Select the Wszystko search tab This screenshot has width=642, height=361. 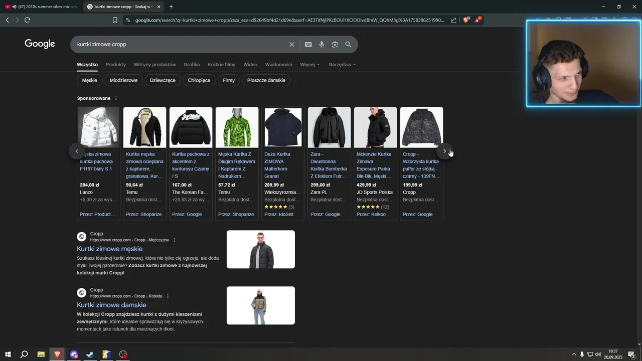[x=87, y=65]
